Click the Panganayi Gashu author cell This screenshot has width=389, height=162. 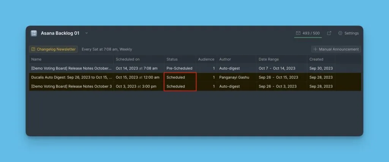[x=235, y=77]
